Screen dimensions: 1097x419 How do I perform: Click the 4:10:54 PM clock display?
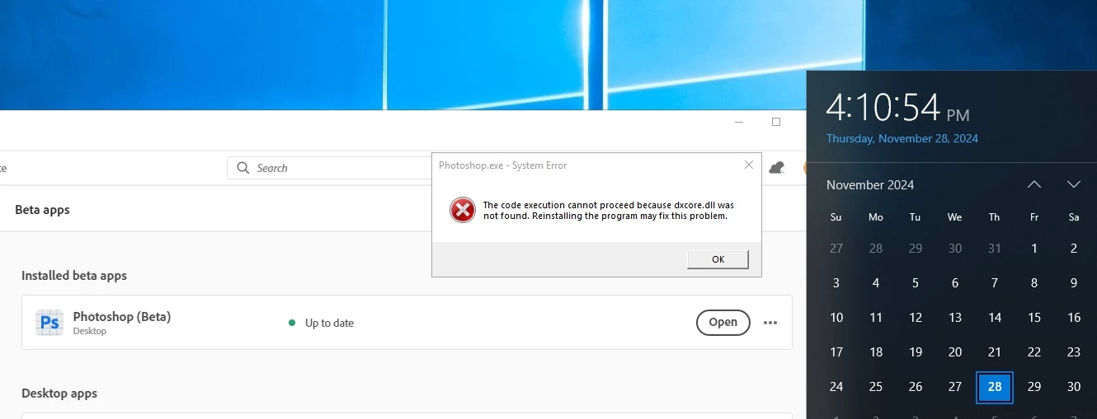(898, 108)
